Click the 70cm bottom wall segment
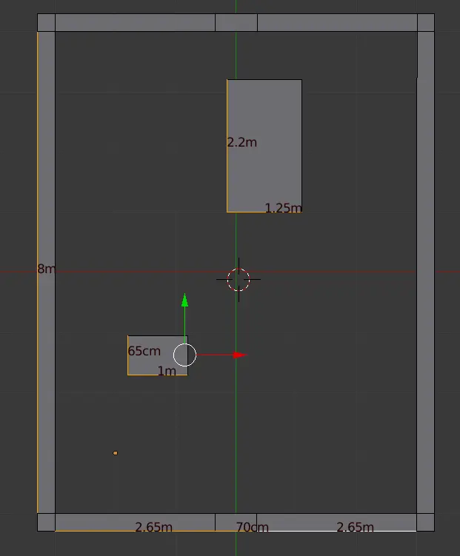Screen dimensions: 460x556 point(236,521)
